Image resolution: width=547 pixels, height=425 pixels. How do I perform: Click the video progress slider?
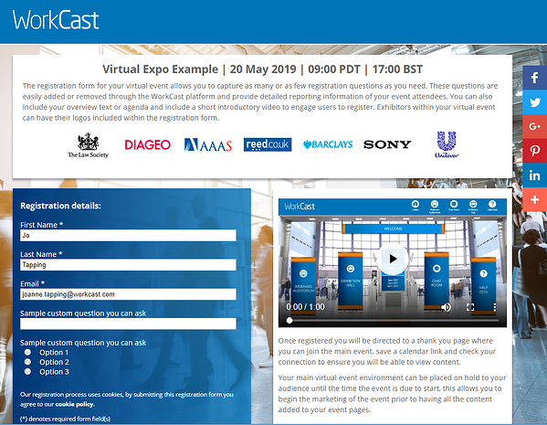click(394, 320)
